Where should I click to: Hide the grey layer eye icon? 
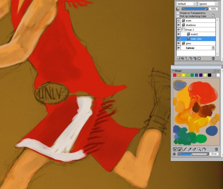[179, 43]
